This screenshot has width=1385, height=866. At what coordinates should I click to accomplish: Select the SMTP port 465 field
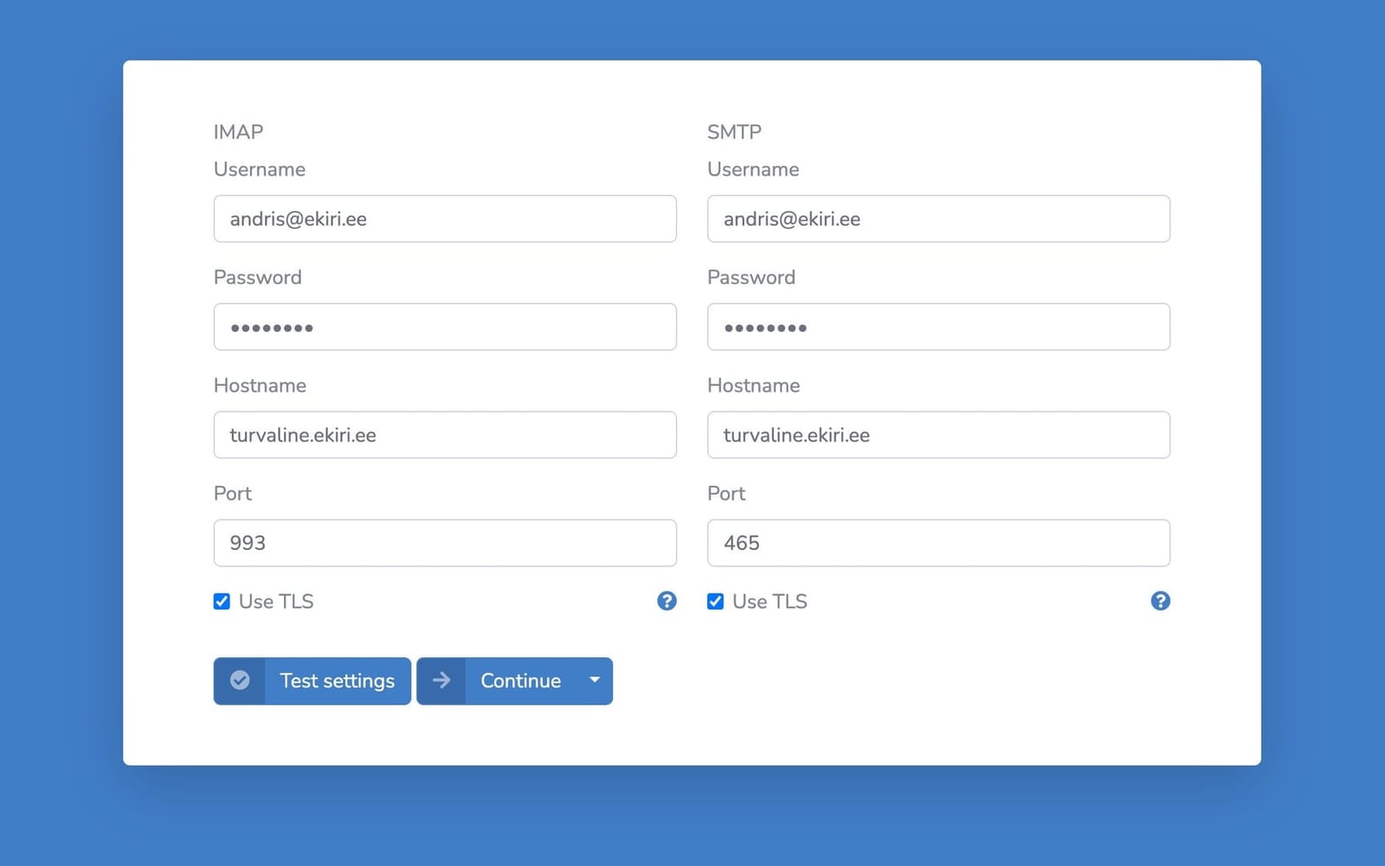coord(938,543)
